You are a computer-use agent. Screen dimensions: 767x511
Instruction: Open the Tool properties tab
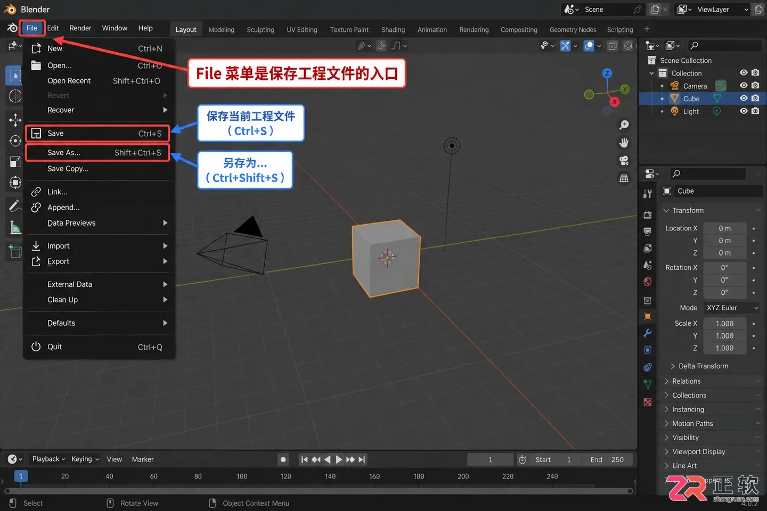point(648,194)
